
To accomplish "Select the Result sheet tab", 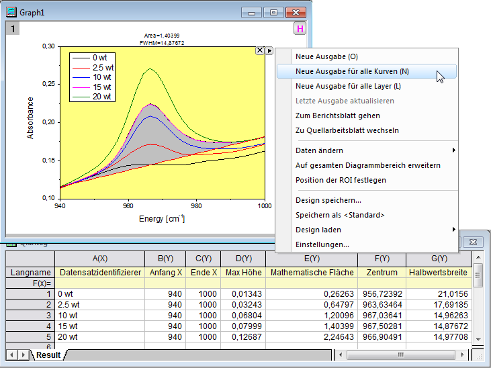I will pyautogui.click(x=48, y=355).
